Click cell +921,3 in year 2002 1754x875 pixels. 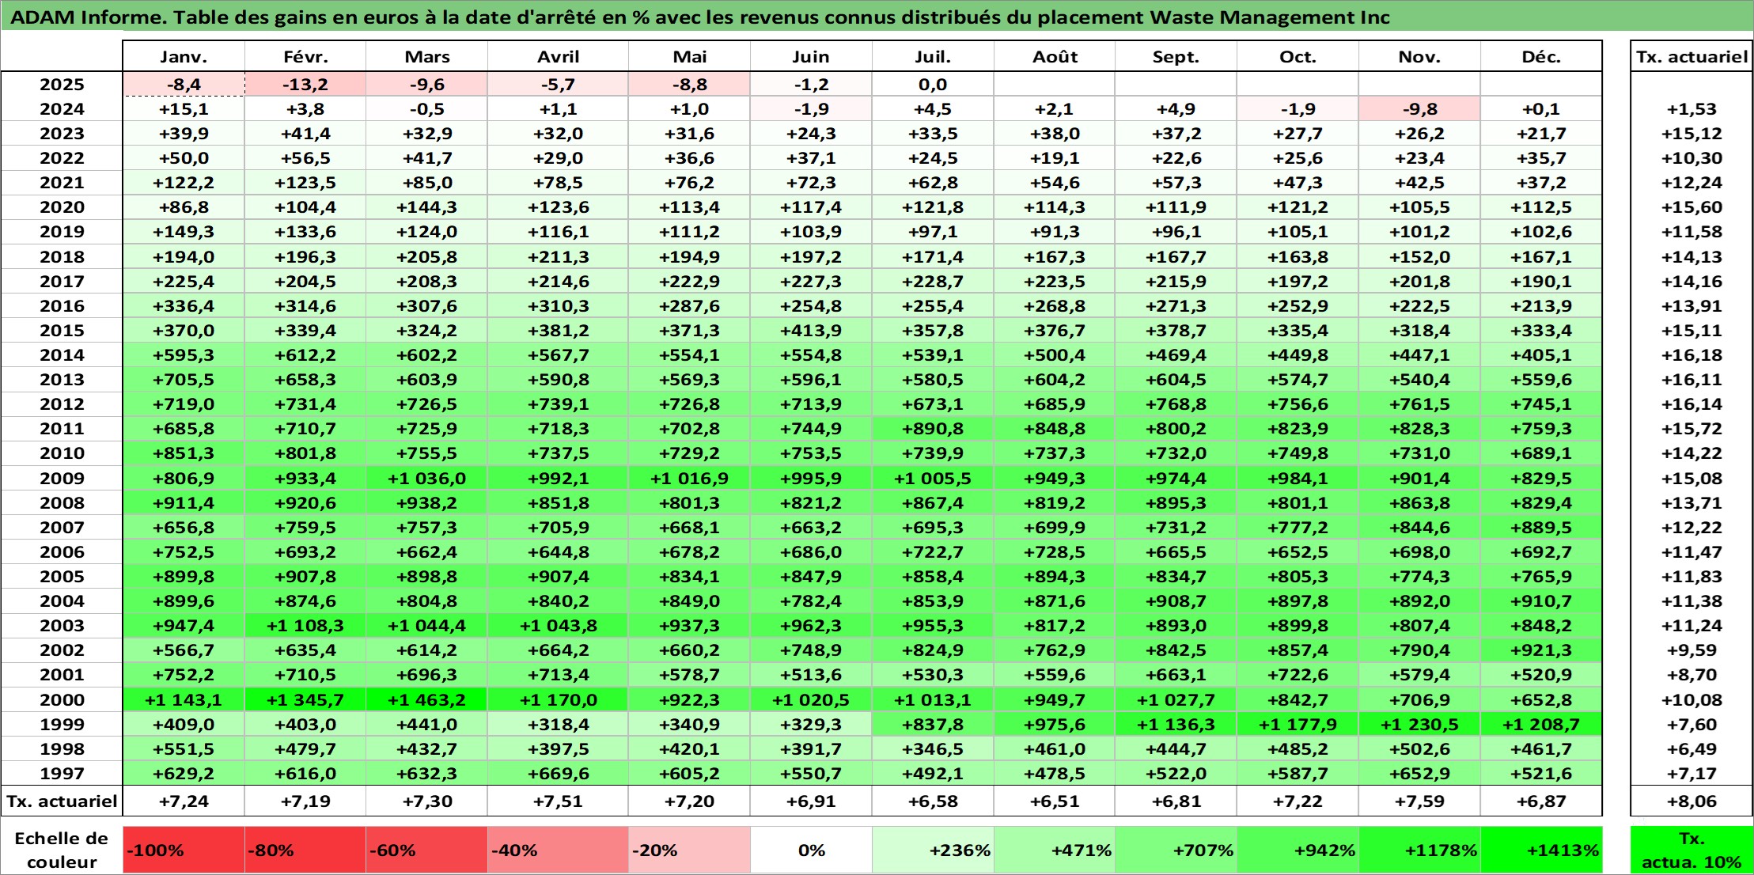pos(1541,650)
